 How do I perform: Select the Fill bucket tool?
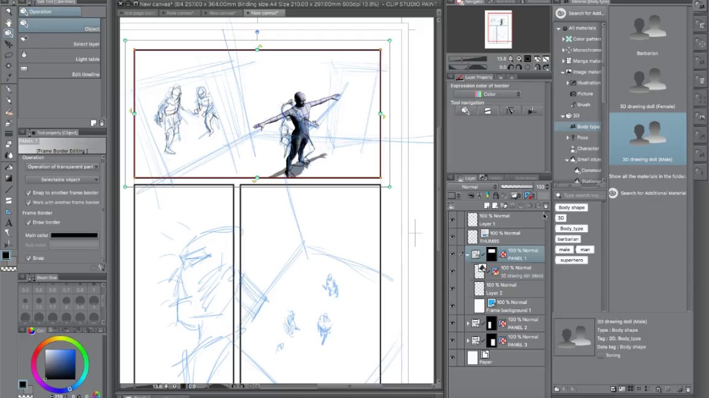coord(8,167)
